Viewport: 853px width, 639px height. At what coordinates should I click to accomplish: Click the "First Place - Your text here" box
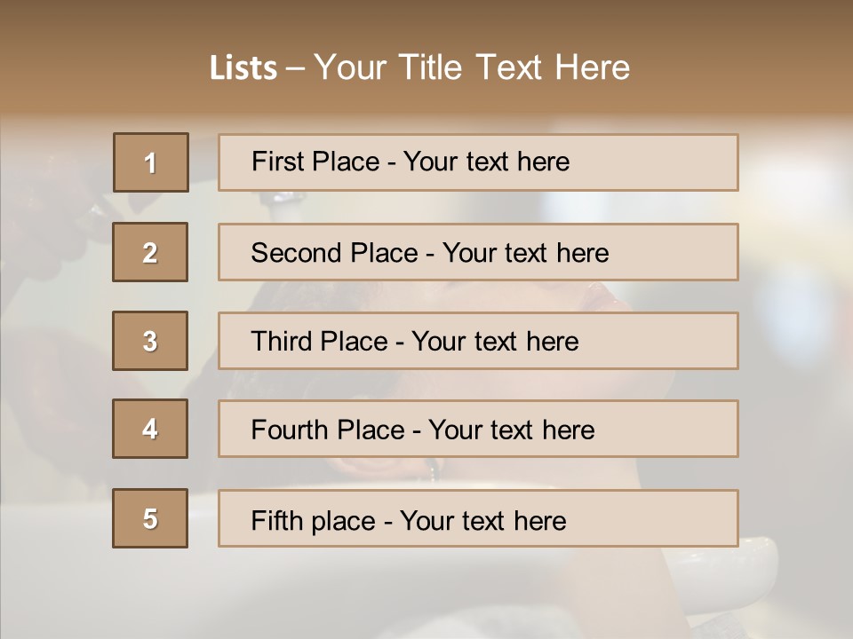pyautogui.click(x=478, y=162)
